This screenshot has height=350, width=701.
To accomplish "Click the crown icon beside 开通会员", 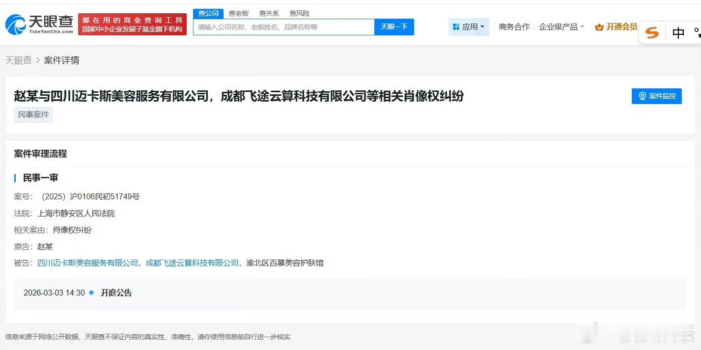I will click(x=598, y=27).
